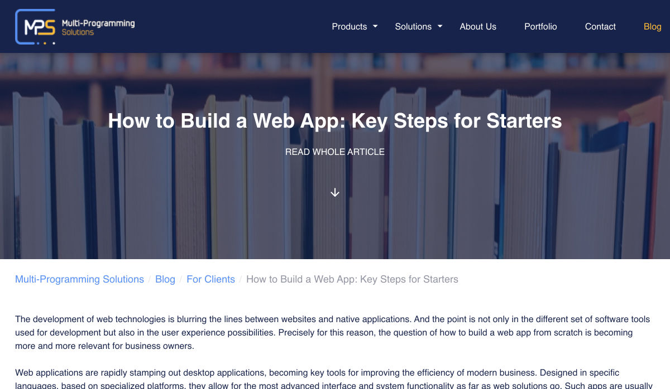
Task: Open the Products navigation menu item
Action: pos(349,27)
